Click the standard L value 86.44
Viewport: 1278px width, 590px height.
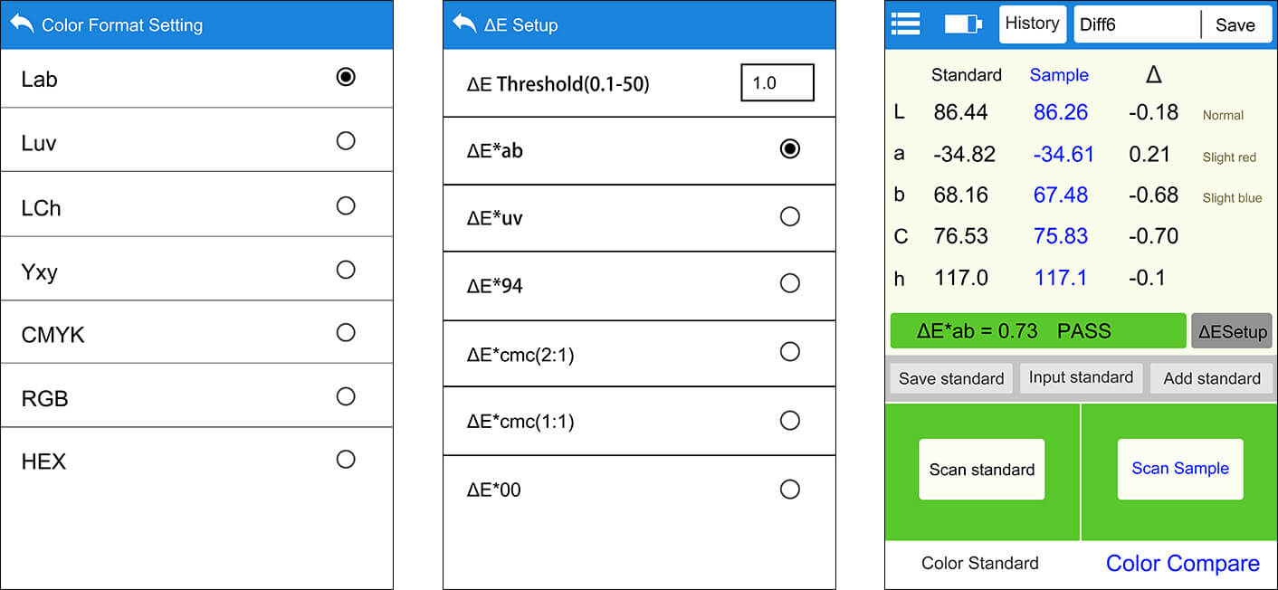click(960, 113)
